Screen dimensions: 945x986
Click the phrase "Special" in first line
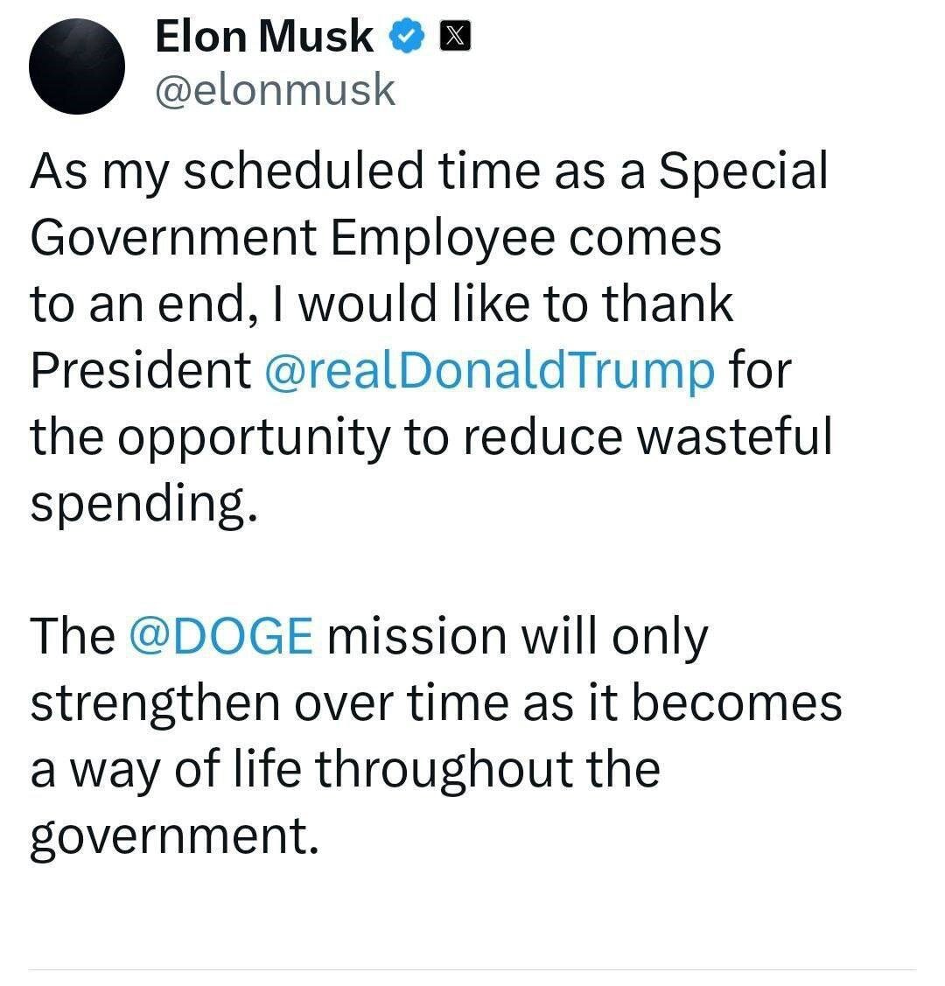pyautogui.click(x=742, y=171)
